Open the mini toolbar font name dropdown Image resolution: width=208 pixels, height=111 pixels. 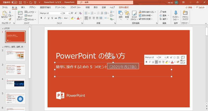(x=157, y=57)
